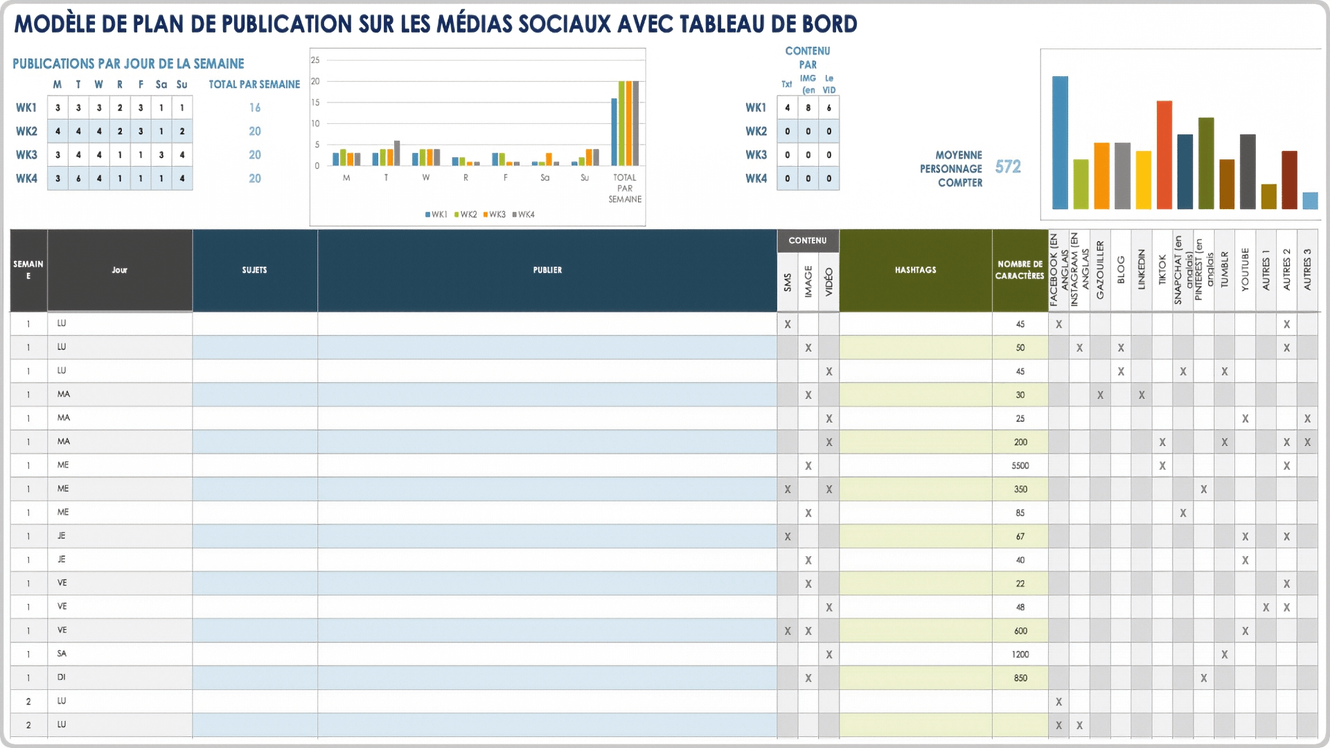The width and height of the screenshot is (1330, 748).
Task: Click the empty Sujets cell in the 5500 row
Action: coord(255,466)
